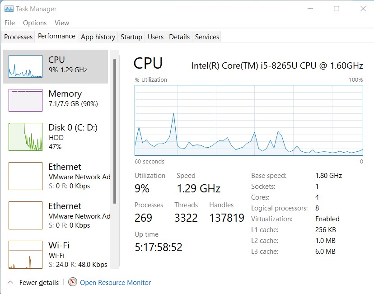
Task: Open the Users tab
Action: pos(155,37)
